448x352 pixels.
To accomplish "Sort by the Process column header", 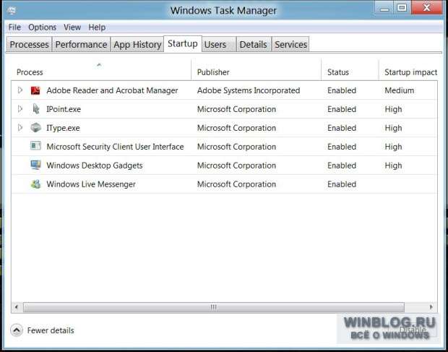I will (101, 70).
